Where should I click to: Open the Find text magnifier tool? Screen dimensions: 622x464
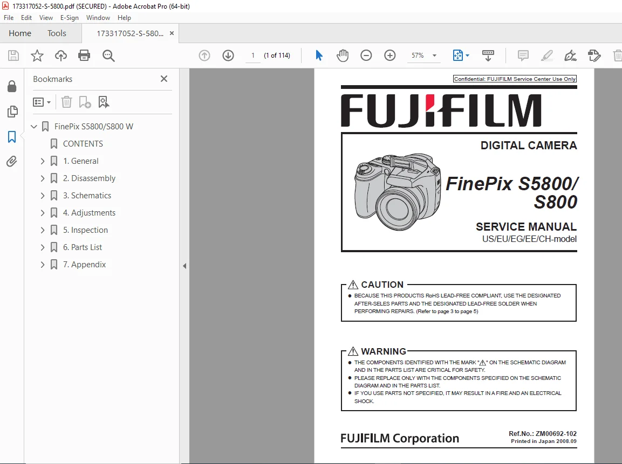point(108,56)
